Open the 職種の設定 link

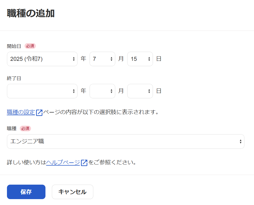(21, 112)
